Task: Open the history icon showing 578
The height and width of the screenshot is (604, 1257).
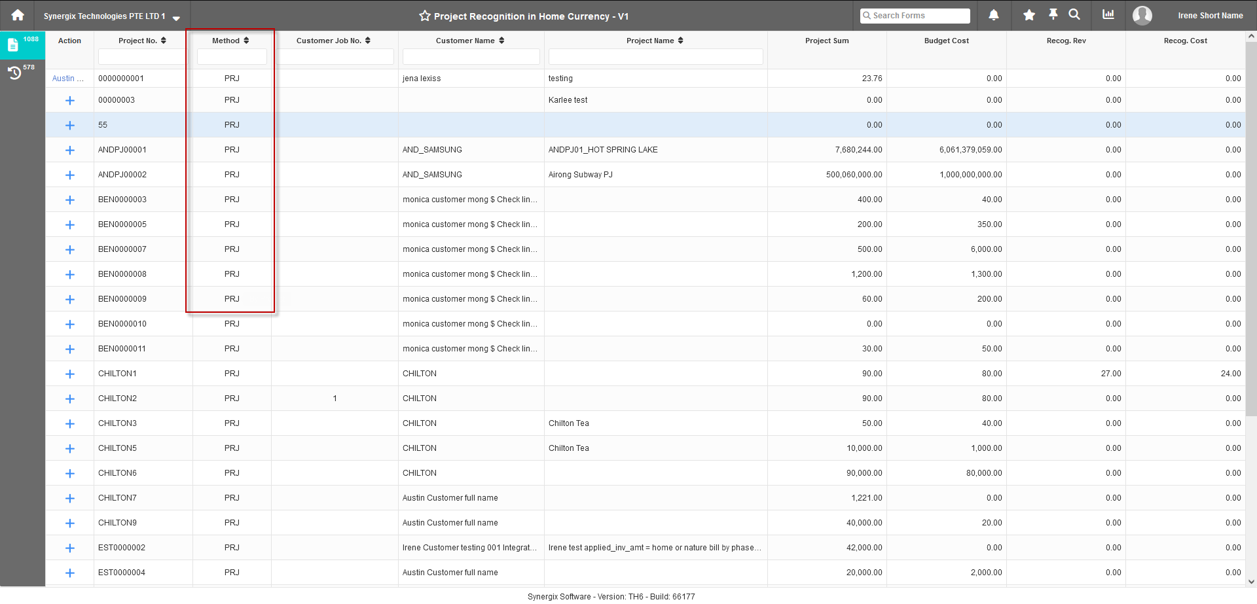Action: tap(15, 72)
